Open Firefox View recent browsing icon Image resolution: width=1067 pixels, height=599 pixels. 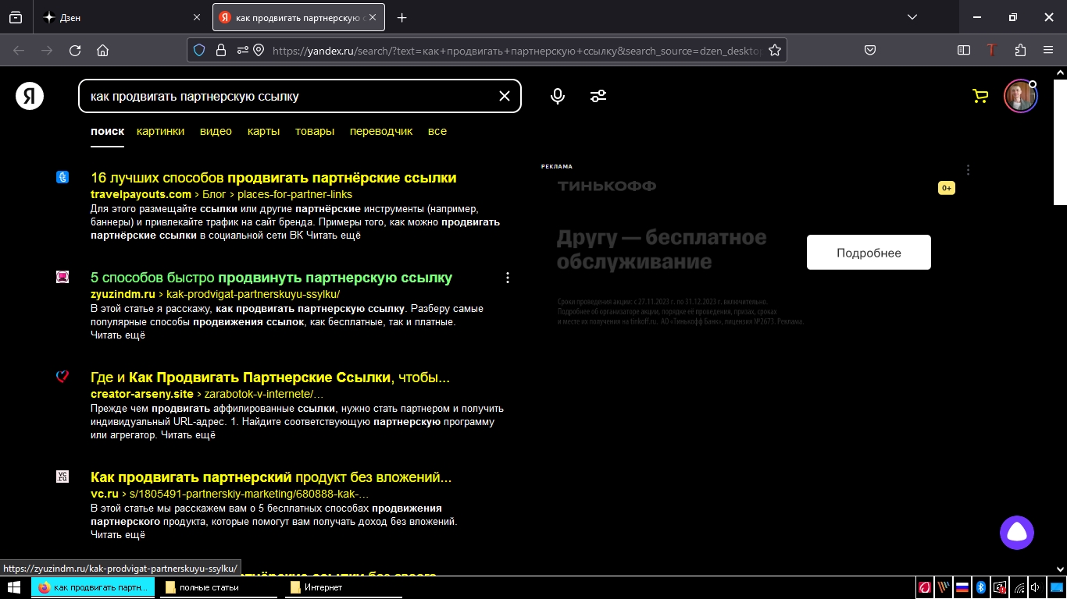tap(16, 17)
